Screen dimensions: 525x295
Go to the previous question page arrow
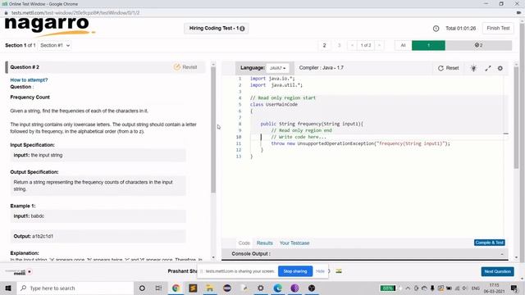[x=352, y=45]
